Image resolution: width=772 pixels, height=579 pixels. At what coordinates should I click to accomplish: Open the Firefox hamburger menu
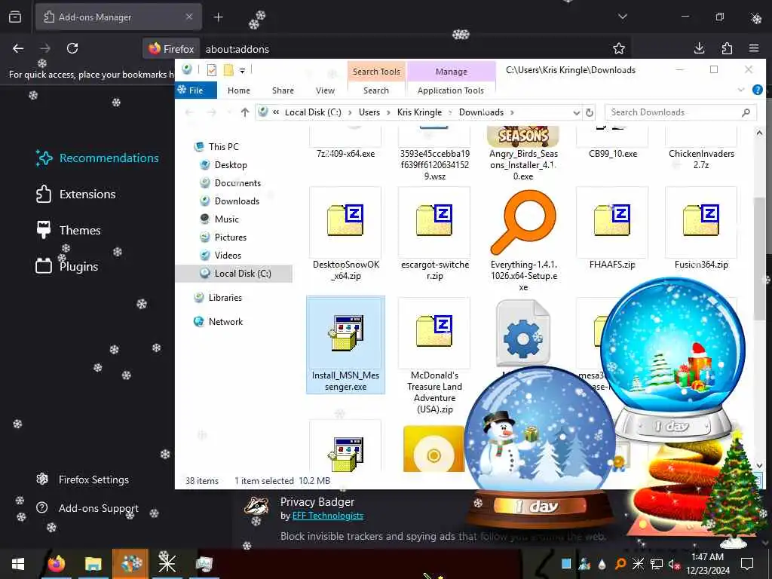click(x=754, y=48)
